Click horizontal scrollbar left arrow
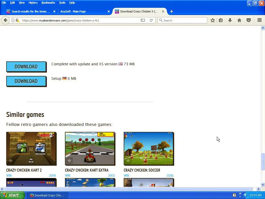 pos(2,189)
